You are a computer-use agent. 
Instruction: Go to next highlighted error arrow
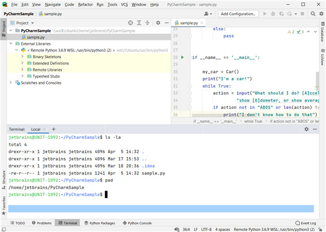tap(315, 32)
